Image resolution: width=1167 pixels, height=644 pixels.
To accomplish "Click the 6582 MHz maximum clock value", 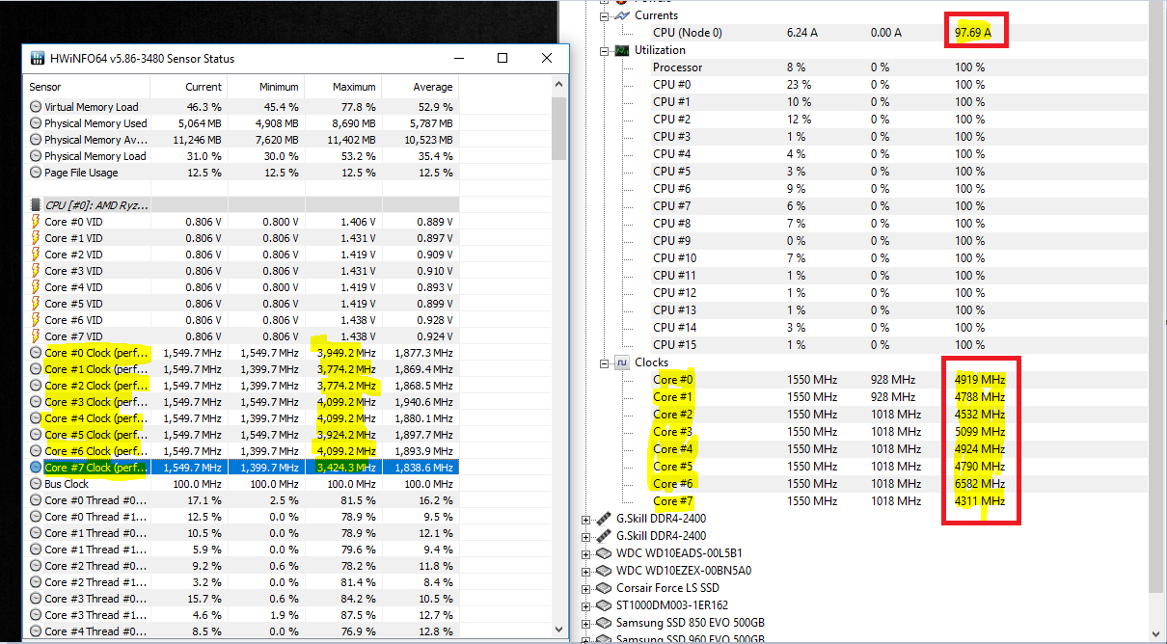I will click(x=980, y=484).
